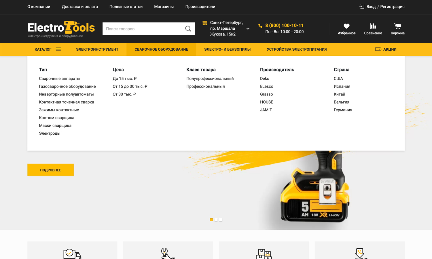Open the Акции menu item
This screenshot has height=259, width=432.
(x=386, y=49)
